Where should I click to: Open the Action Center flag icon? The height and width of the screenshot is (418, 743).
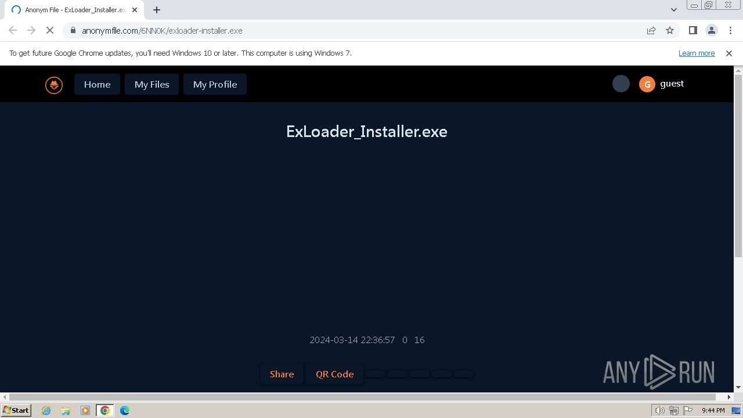click(x=687, y=410)
